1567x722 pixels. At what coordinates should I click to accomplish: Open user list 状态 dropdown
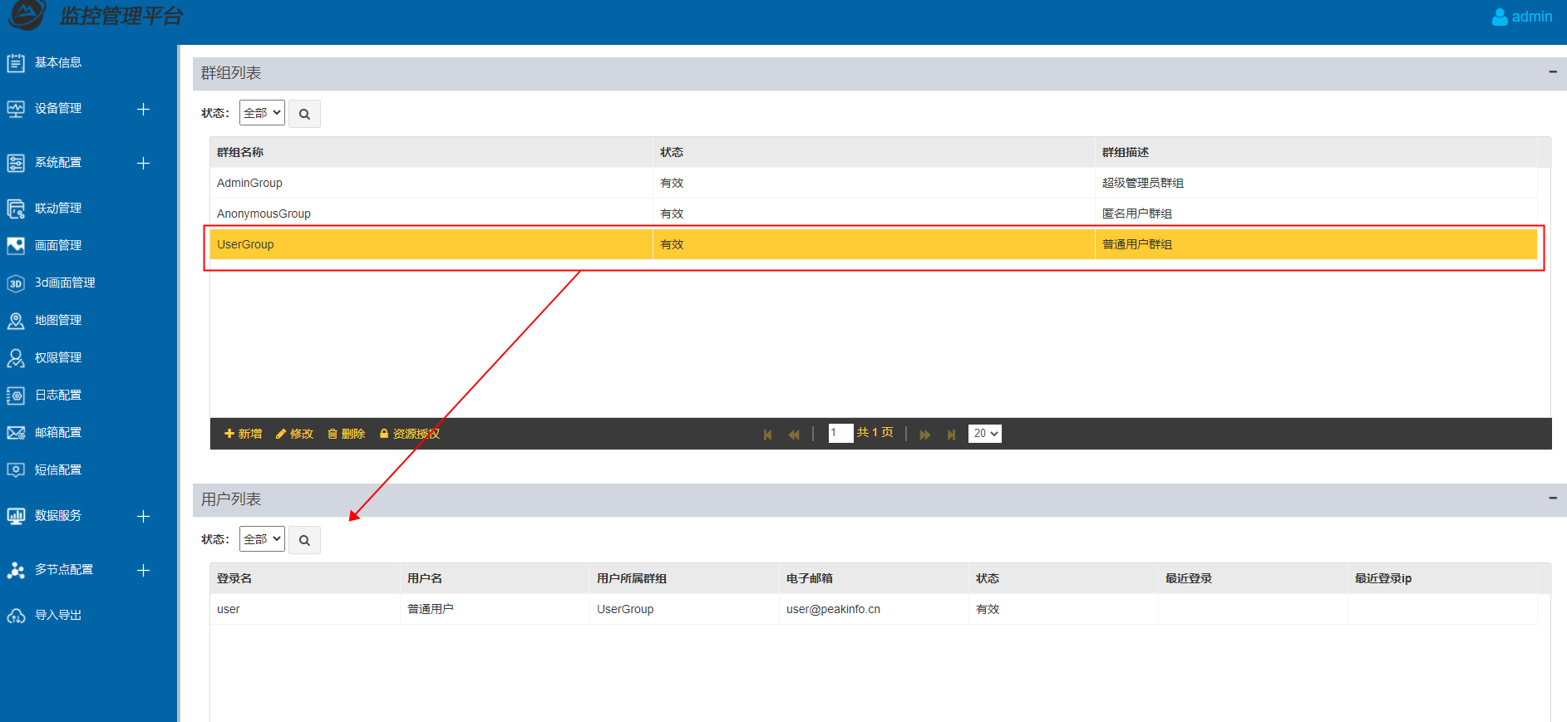[262, 539]
